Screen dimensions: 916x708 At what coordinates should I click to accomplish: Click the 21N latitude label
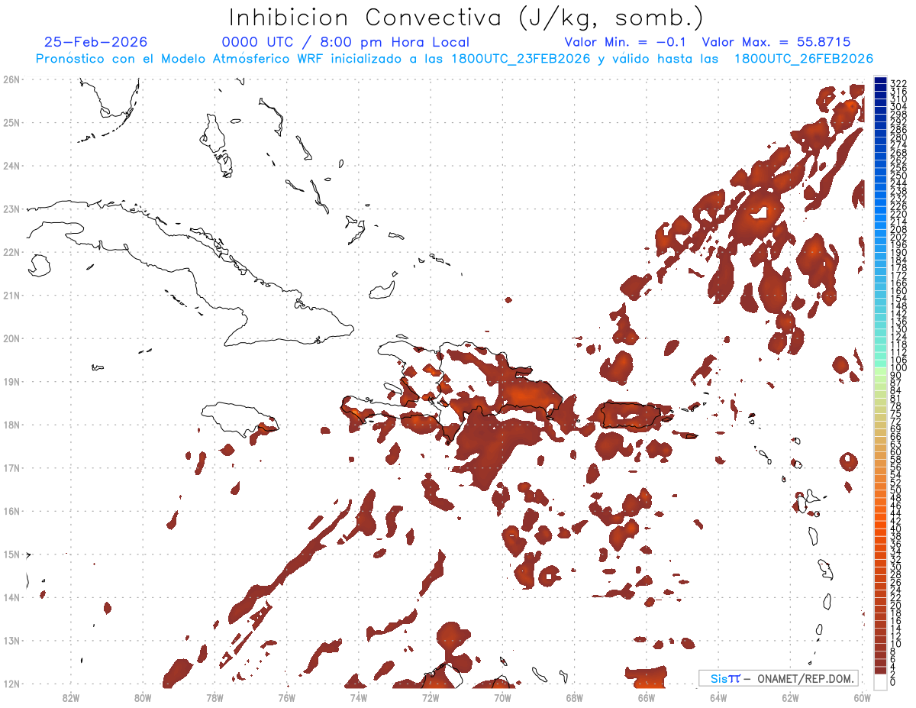[x=11, y=296]
